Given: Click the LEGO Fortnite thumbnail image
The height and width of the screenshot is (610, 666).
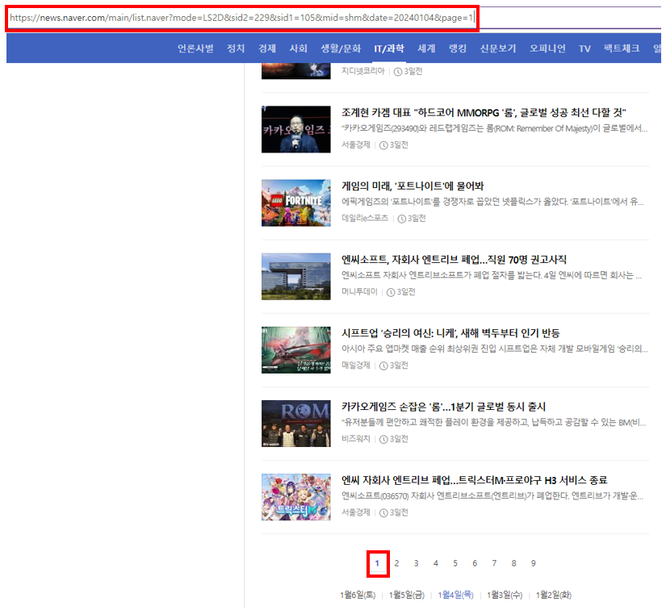Looking at the screenshot, I should tap(296, 203).
